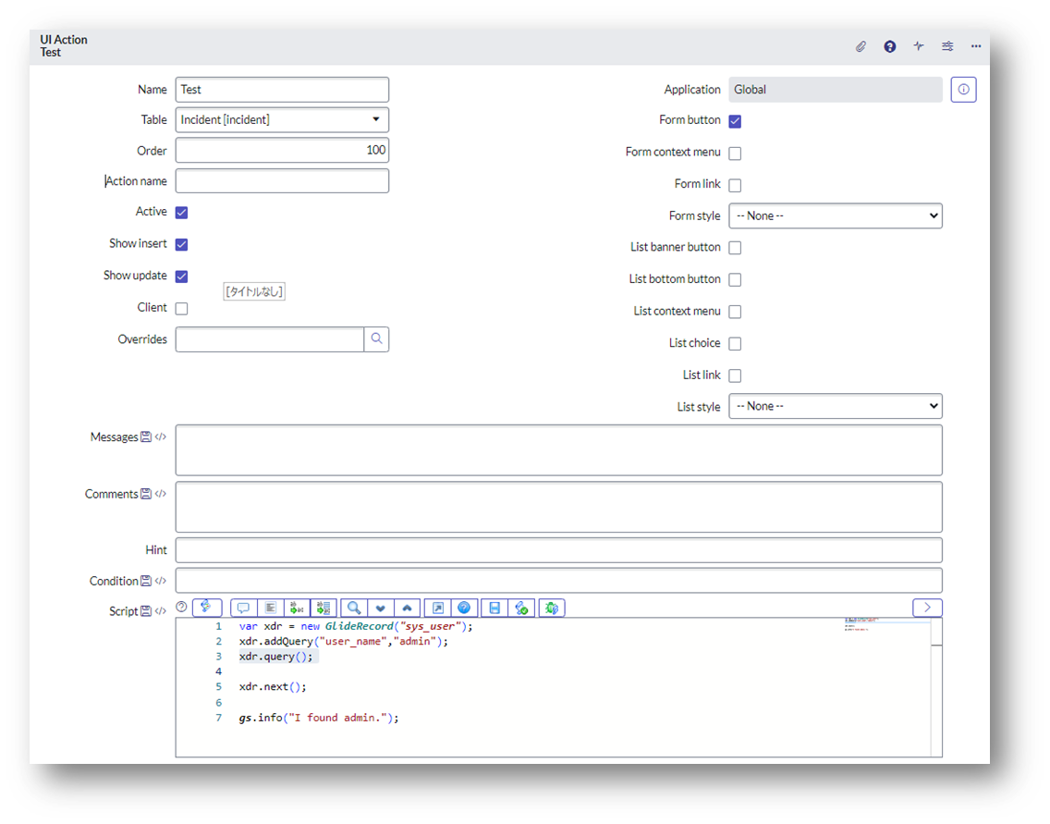Start the script debugger with the bug icon
The image size is (1050, 824).
click(552, 608)
